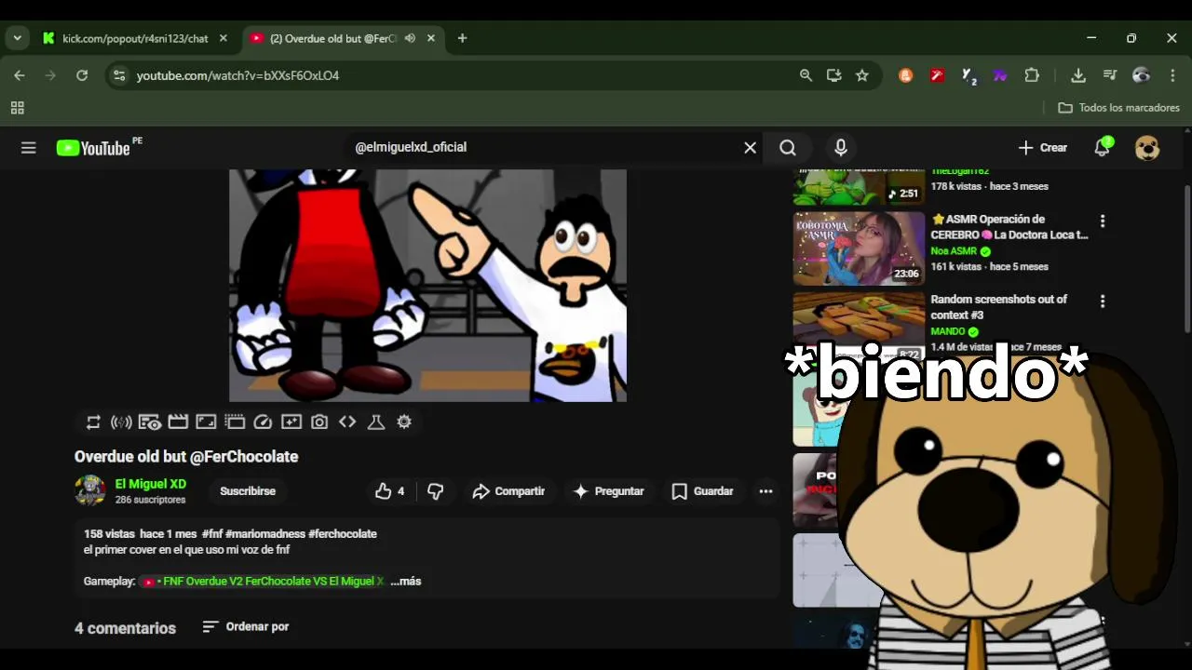1192x670 pixels.
Task: Open Chrome extensions puzzle icon
Action: [x=1032, y=75]
